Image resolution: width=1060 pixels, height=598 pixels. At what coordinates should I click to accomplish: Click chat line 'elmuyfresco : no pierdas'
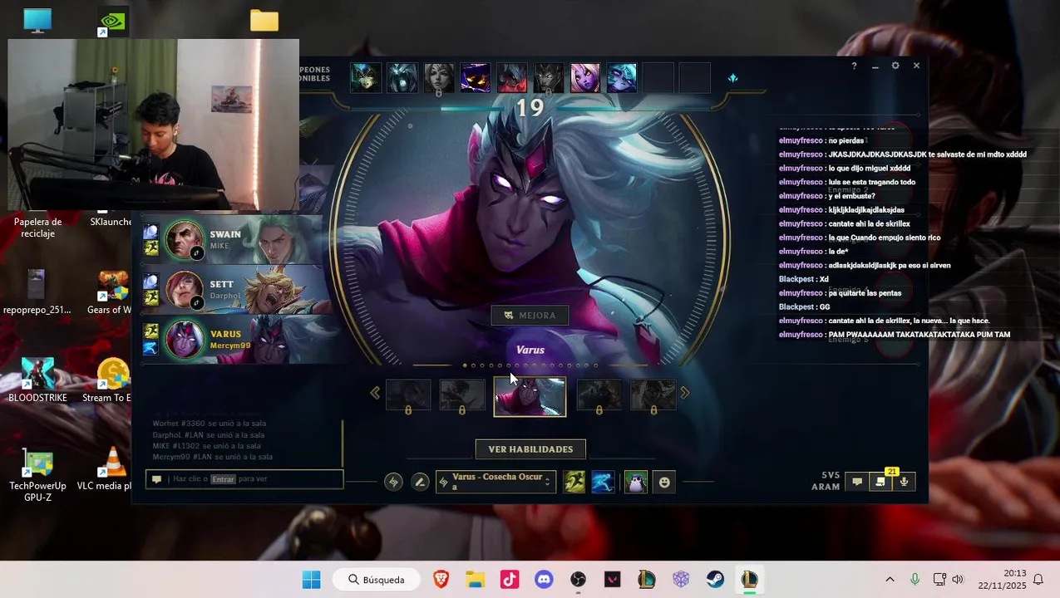point(821,140)
